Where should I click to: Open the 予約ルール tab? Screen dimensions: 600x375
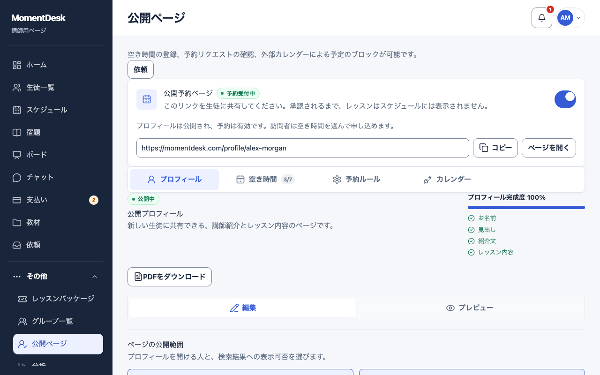pyautogui.click(x=356, y=180)
